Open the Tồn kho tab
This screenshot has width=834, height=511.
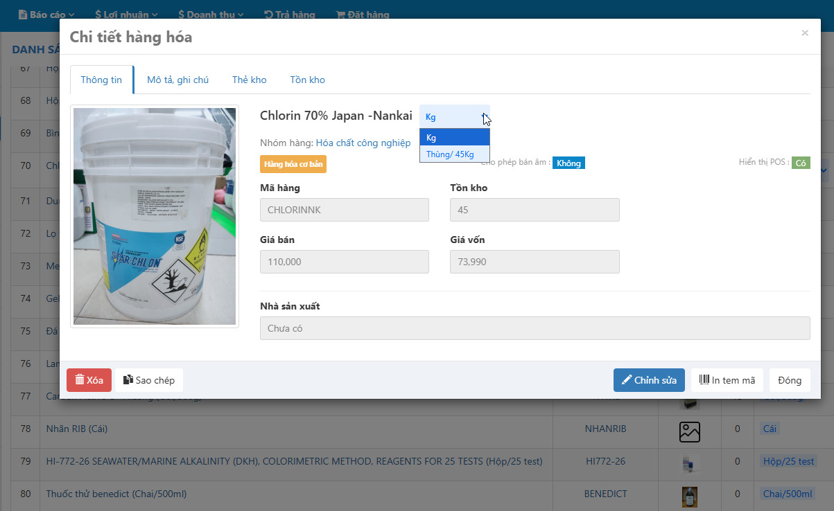click(x=307, y=80)
